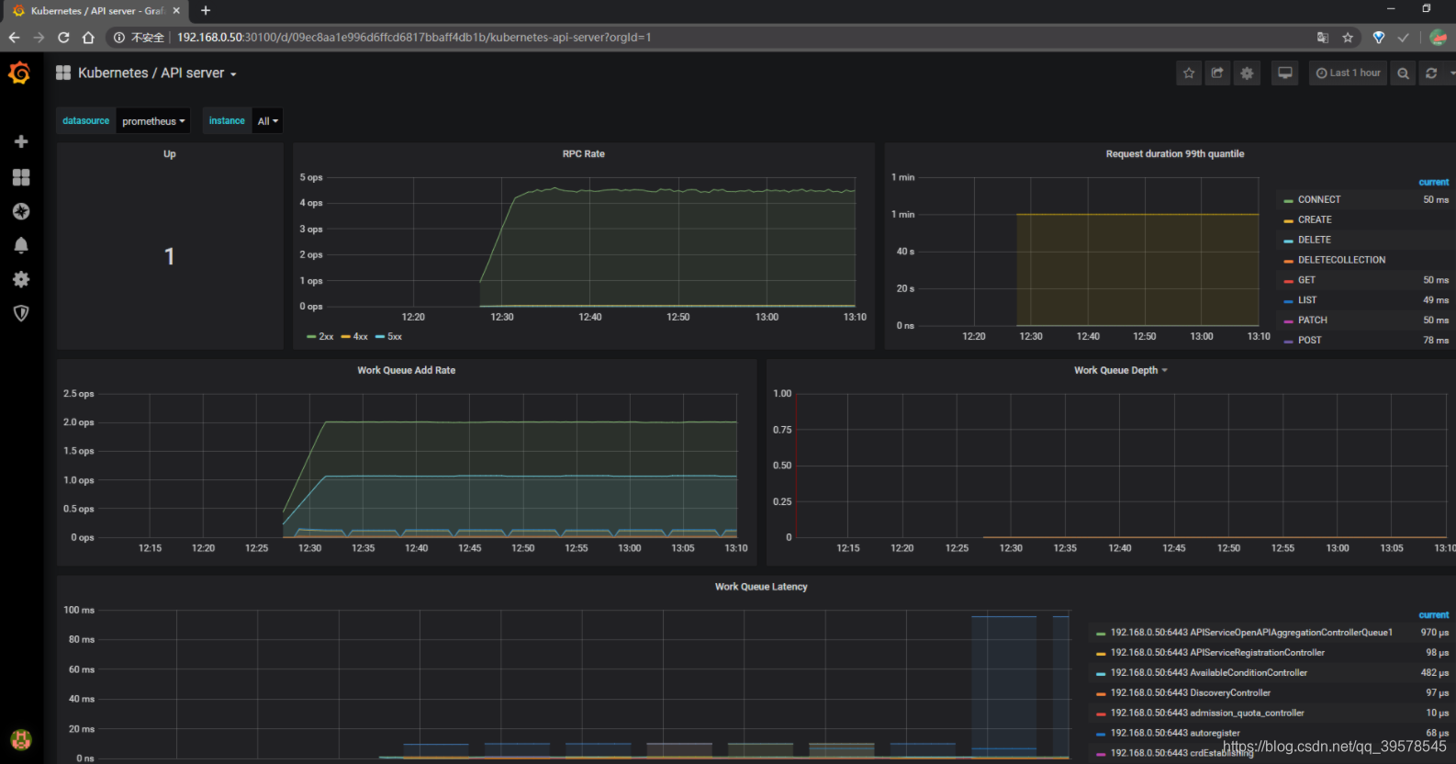
Task: Expand the refresh interval dropdown arrow
Action: 1451,73
